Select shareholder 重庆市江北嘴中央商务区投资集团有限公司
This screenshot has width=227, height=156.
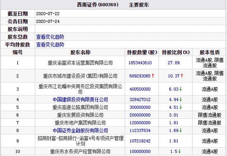[80, 89]
